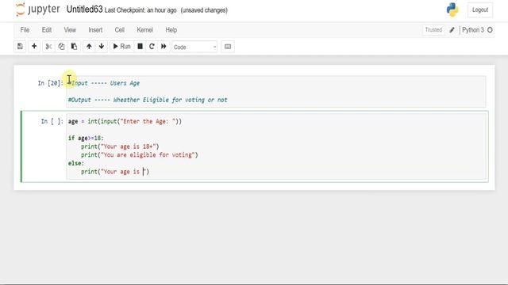Open the View menu
508x285 pixels.
point(70,30)
